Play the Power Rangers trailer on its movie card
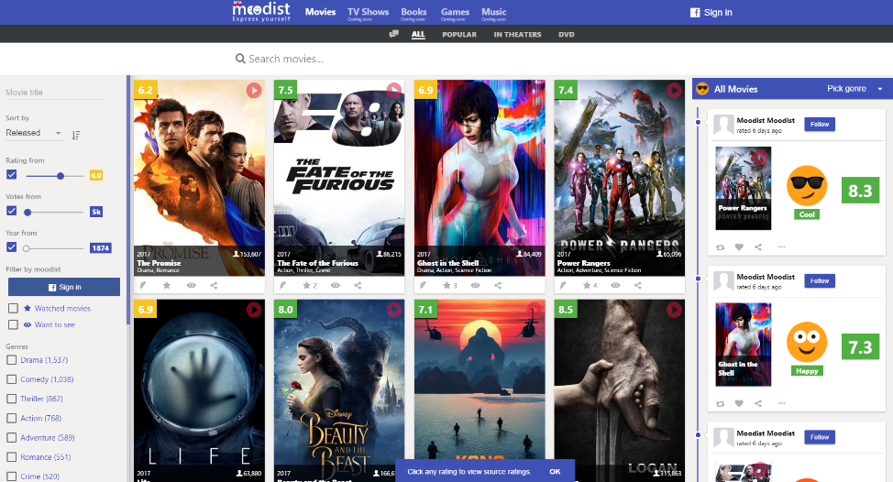The width and height of the screenshot is (893, 482). click(674, 90)
